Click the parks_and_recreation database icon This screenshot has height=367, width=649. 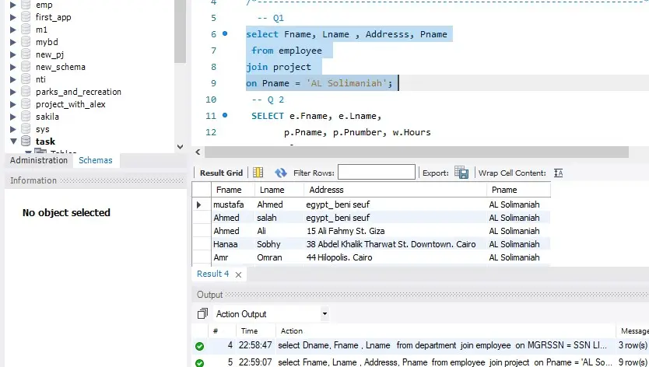pos(26,92)
